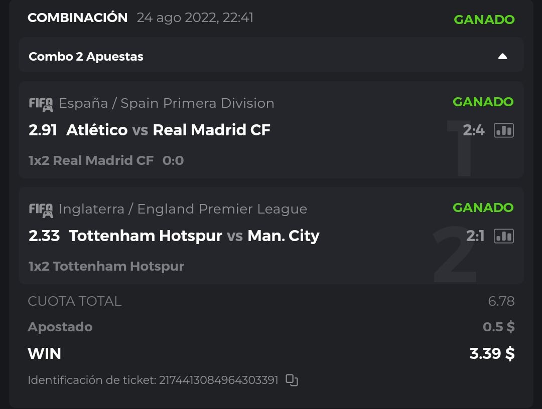Click FIFA icon beside England Premier League
The width and height of the screenshot is (542, 409).
point(41,210)
